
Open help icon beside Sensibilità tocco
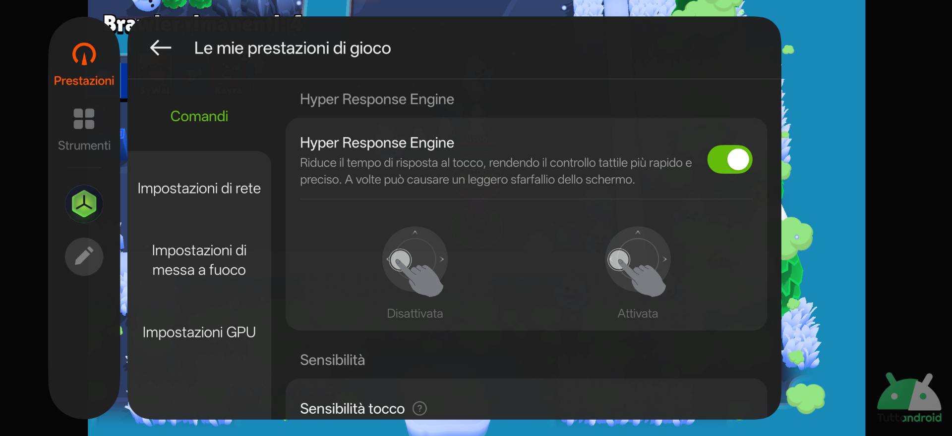point(419,409)
